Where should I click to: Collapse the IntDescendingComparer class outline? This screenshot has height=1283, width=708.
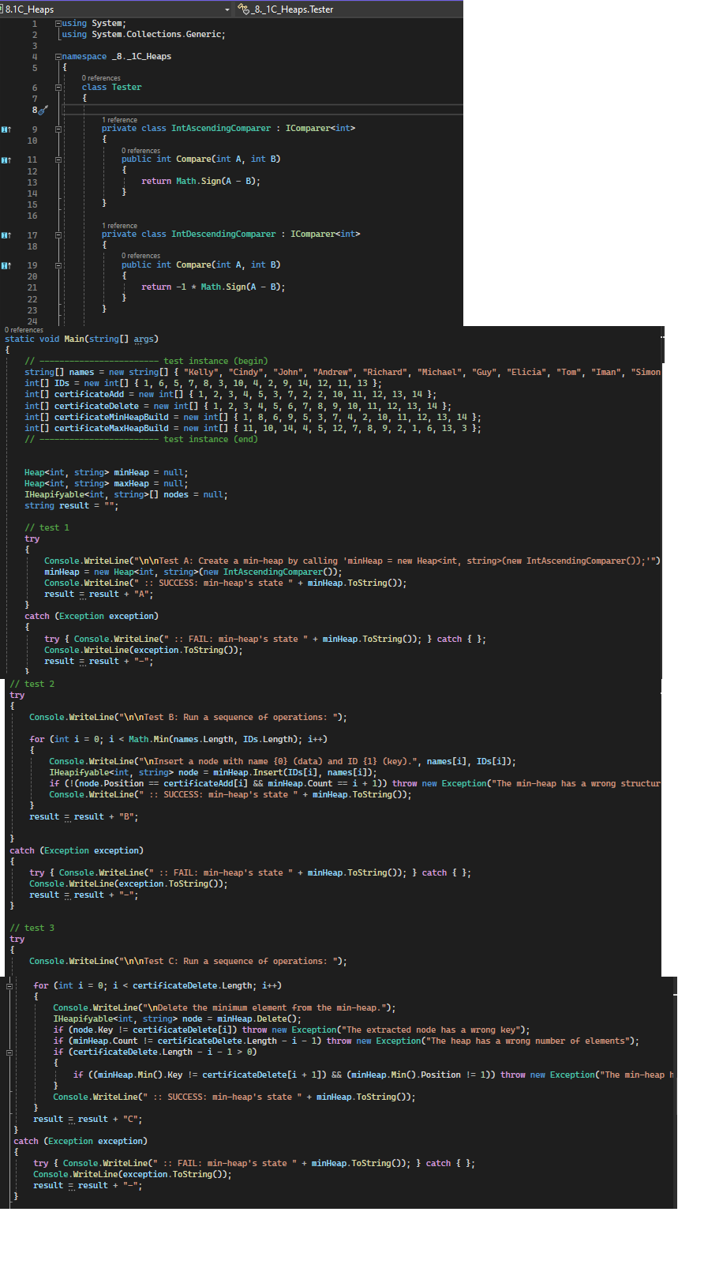[58, 235]
